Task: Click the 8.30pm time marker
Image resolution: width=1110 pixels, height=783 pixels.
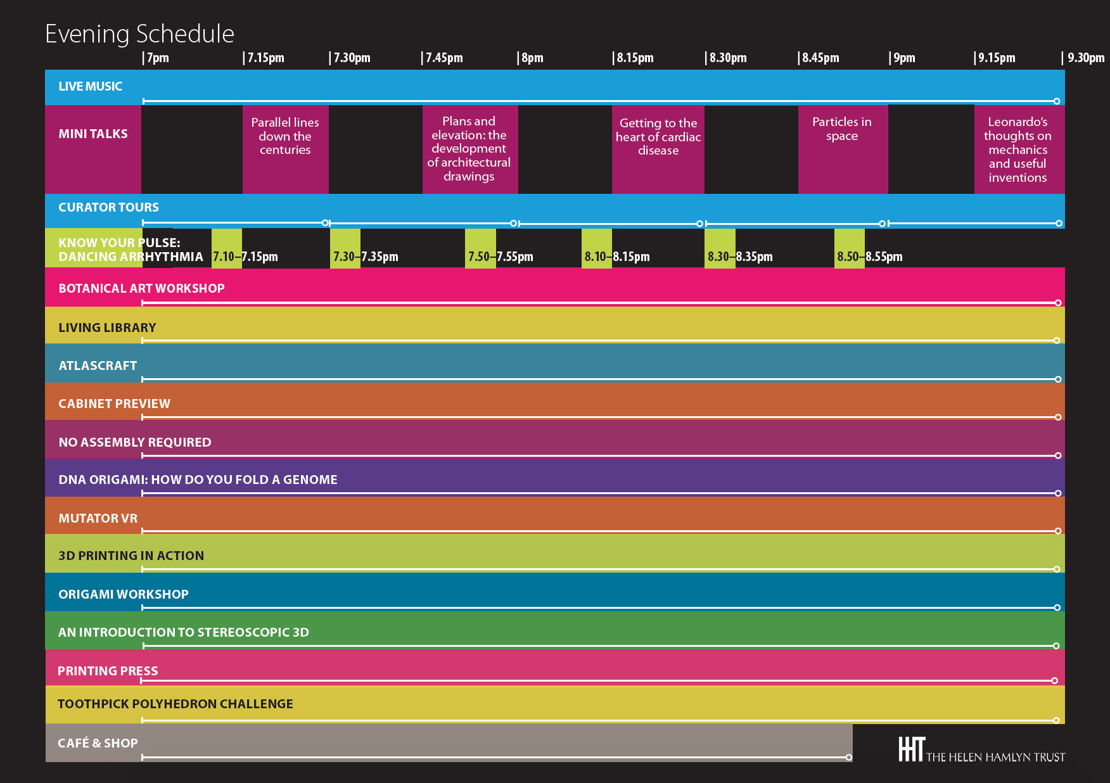Action: 726,58
